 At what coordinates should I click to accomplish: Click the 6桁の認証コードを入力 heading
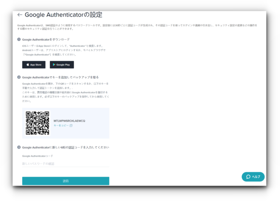66,147
